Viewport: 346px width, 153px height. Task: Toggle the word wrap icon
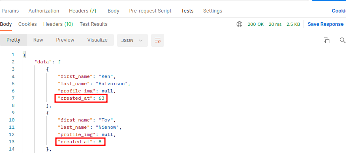point(158,40)
